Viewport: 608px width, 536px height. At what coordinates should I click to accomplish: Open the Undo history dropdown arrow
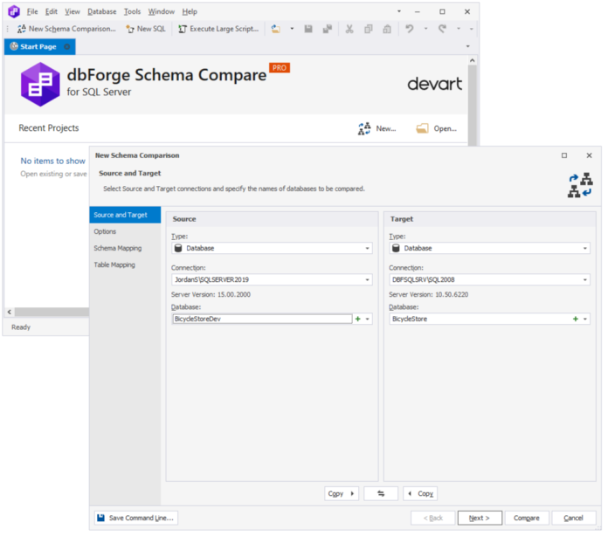click(425, 29)
